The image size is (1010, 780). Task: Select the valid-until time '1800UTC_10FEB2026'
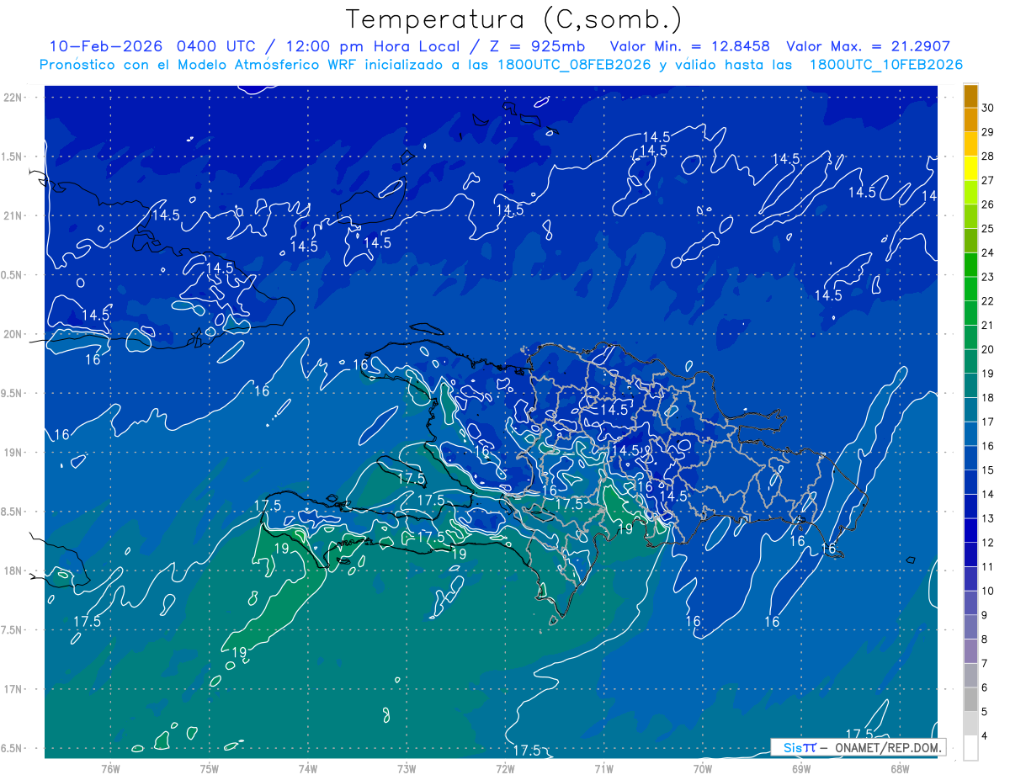[x=885, y=65]
